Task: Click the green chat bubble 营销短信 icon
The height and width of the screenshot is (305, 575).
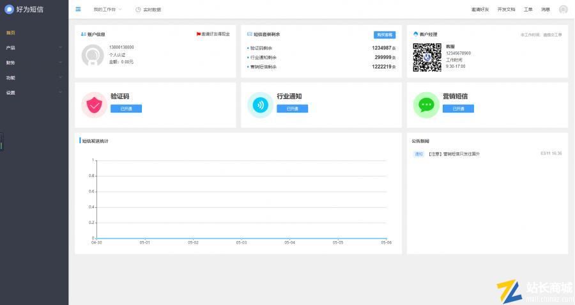Action: point(426,105)
